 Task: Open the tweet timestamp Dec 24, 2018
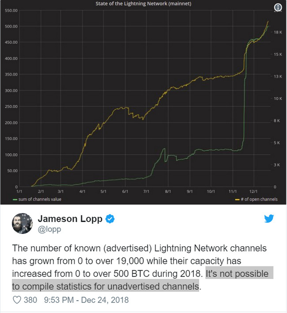point(86,300)
